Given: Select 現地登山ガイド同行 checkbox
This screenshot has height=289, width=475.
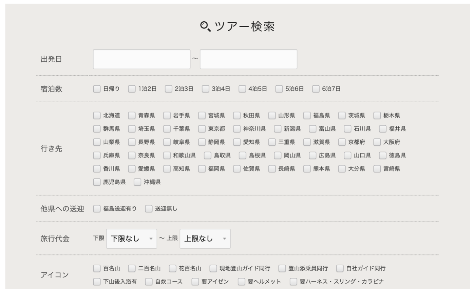Looking at the screenshot, I should click(213, 268).
